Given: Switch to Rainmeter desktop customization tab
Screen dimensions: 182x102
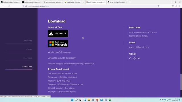Looking at the screenshot, I should (x=53, y=2).
